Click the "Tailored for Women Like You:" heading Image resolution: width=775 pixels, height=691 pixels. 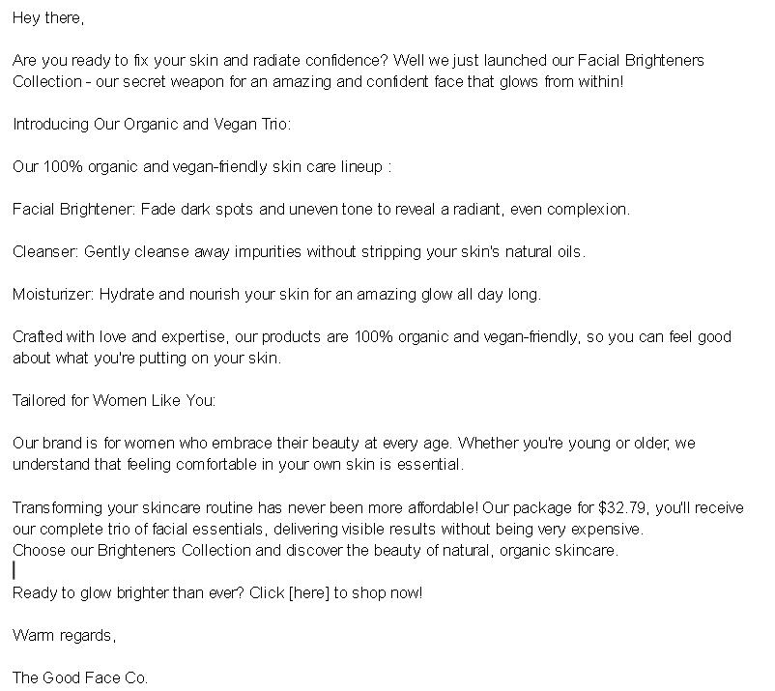click(114, 401)
